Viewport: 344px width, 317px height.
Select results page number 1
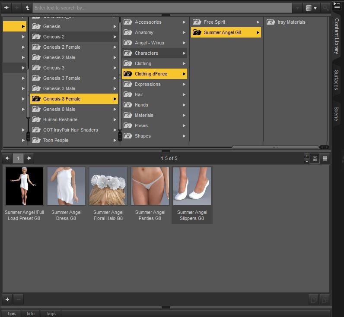pos(18,158)
